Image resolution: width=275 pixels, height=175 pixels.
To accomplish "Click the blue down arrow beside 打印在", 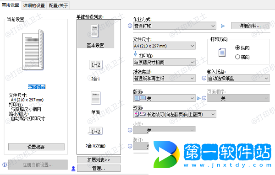I will coord(135,53).
